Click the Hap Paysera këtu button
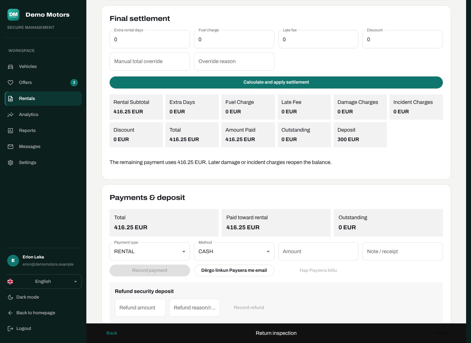Viewport: 471px width, 343px height. tap(318, 270)
